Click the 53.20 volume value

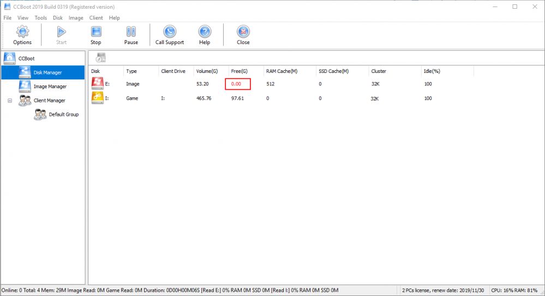pyautogui.click(x=202, y=84)
